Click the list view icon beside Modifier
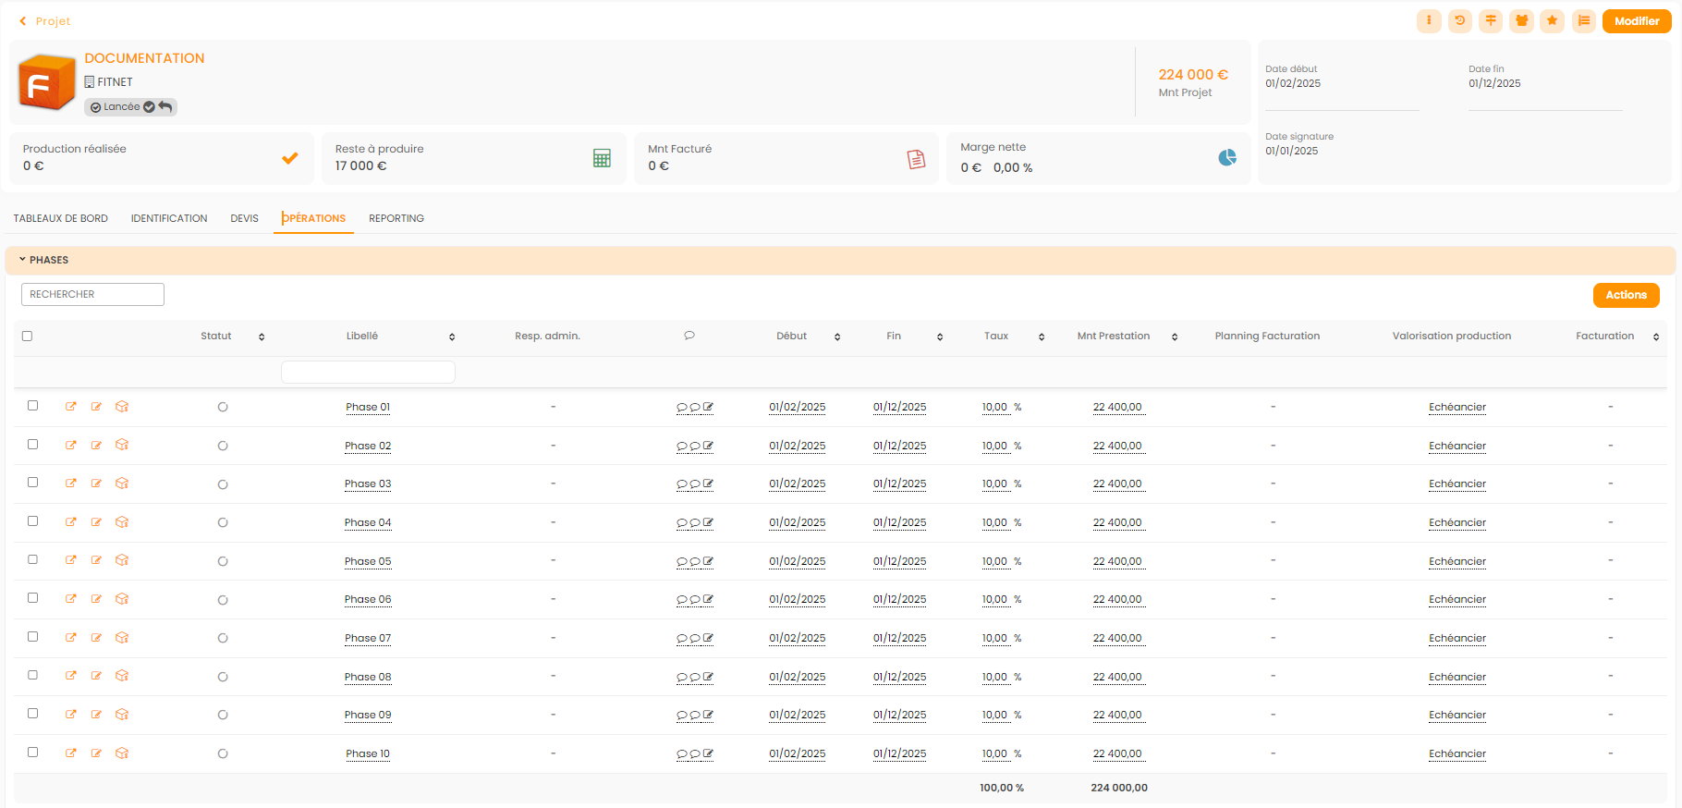The image size is (1682, 808). (1584, 20)
